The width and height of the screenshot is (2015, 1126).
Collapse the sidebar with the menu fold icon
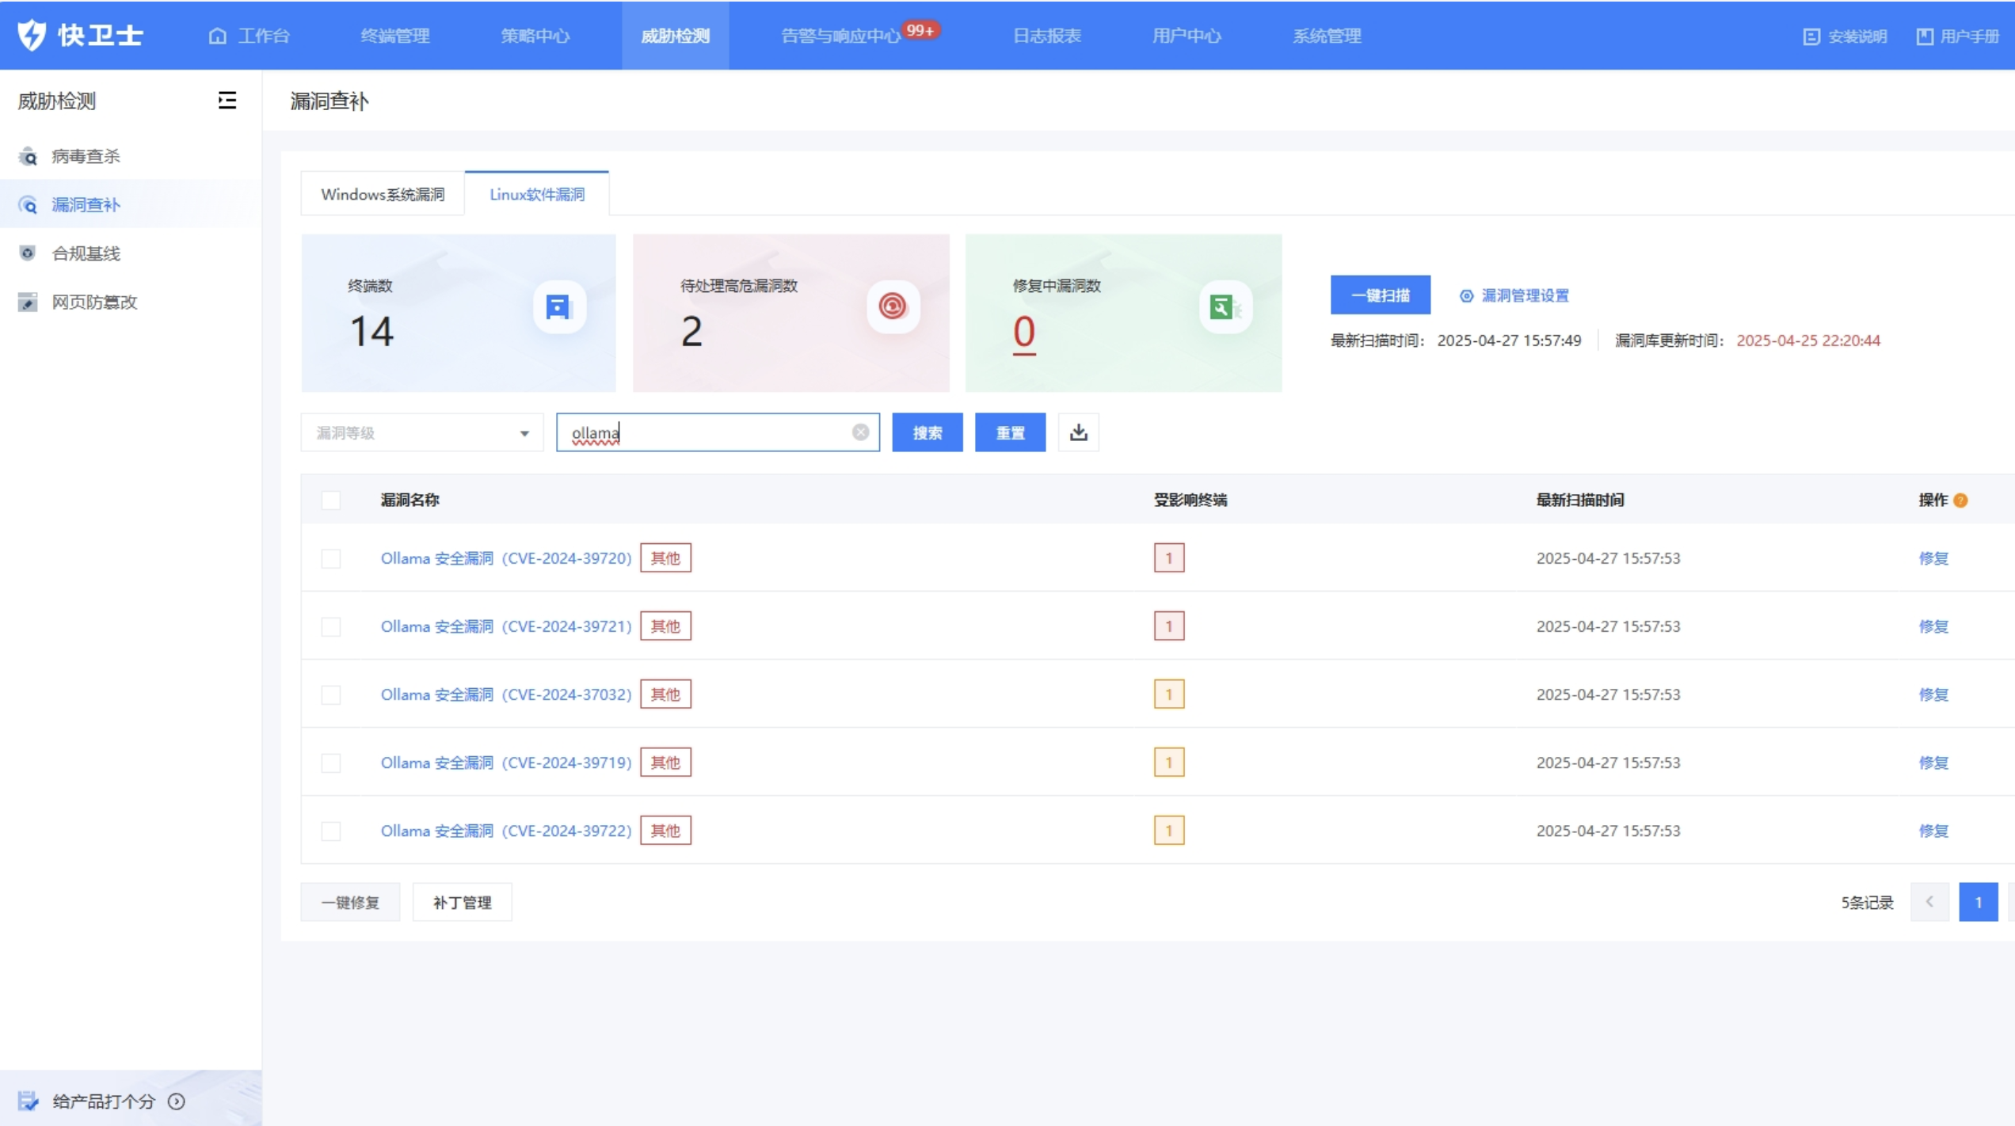[227, 101]
